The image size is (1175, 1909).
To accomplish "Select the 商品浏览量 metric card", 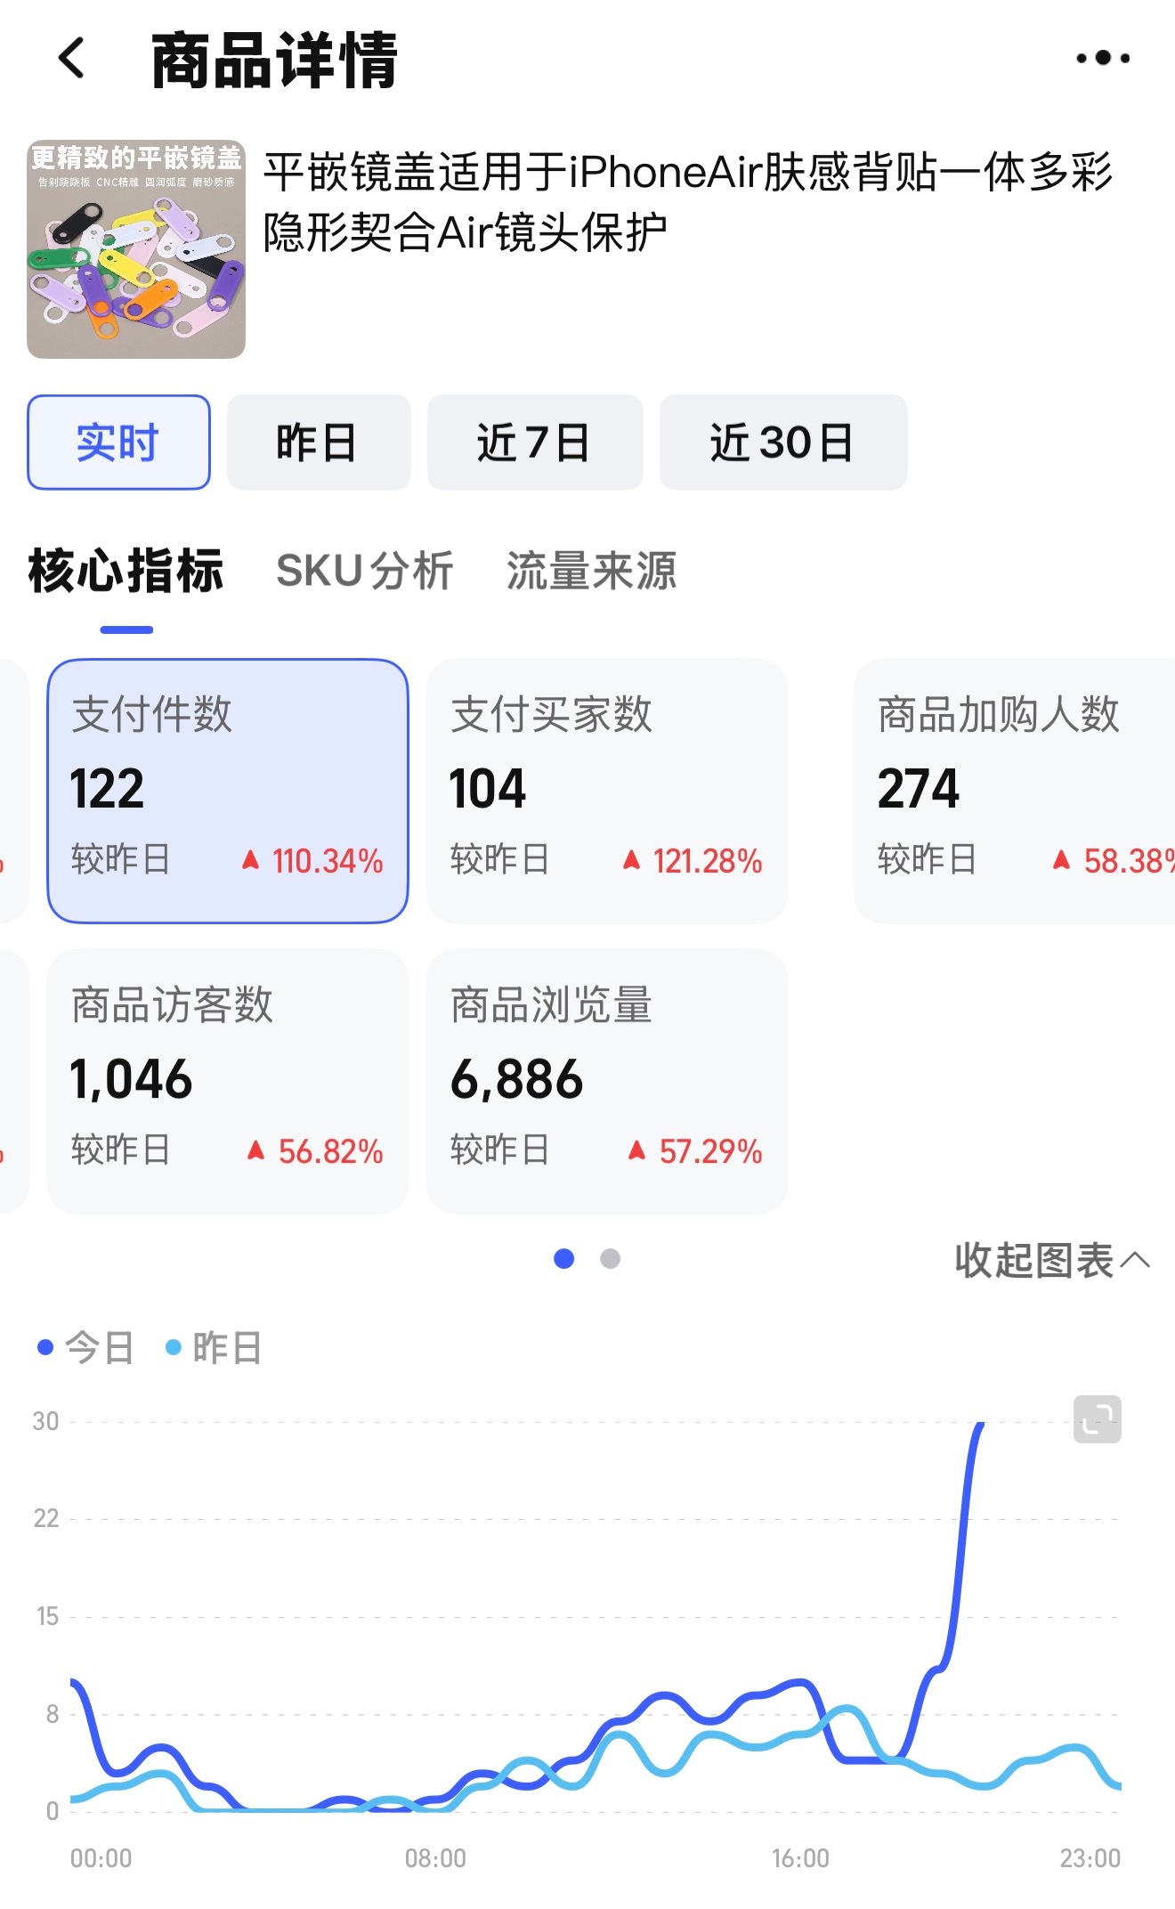I will (607, 1081).
